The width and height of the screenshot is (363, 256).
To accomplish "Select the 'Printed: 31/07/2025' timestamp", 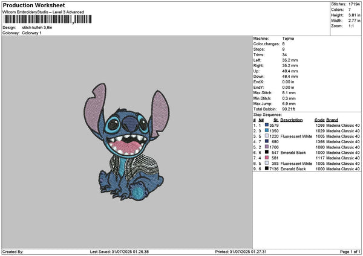I will pos(241,252).
